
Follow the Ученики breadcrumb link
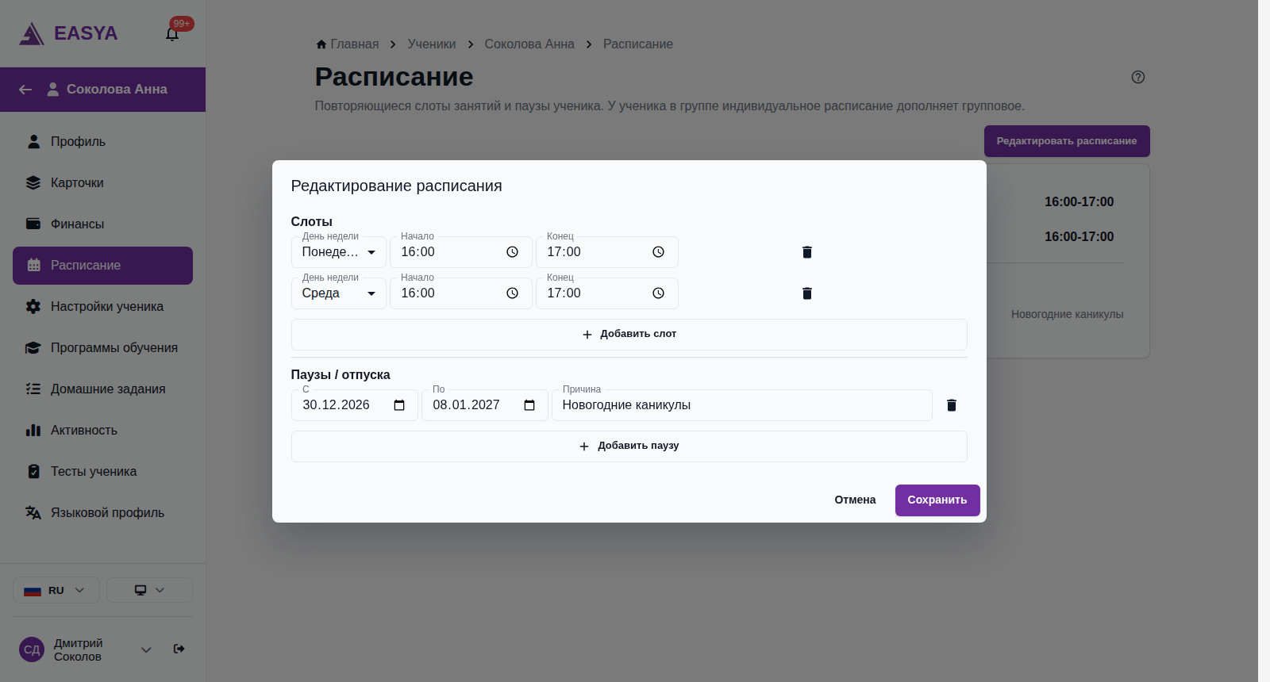432,44
